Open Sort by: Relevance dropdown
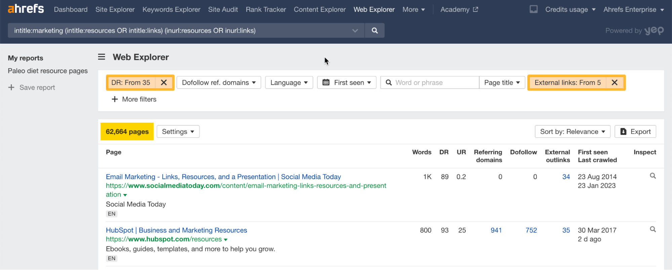 click(572, 131)
